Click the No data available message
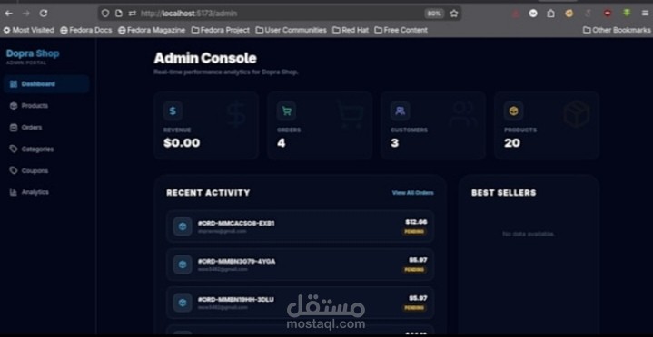653x337 pixels. [529, 235]
